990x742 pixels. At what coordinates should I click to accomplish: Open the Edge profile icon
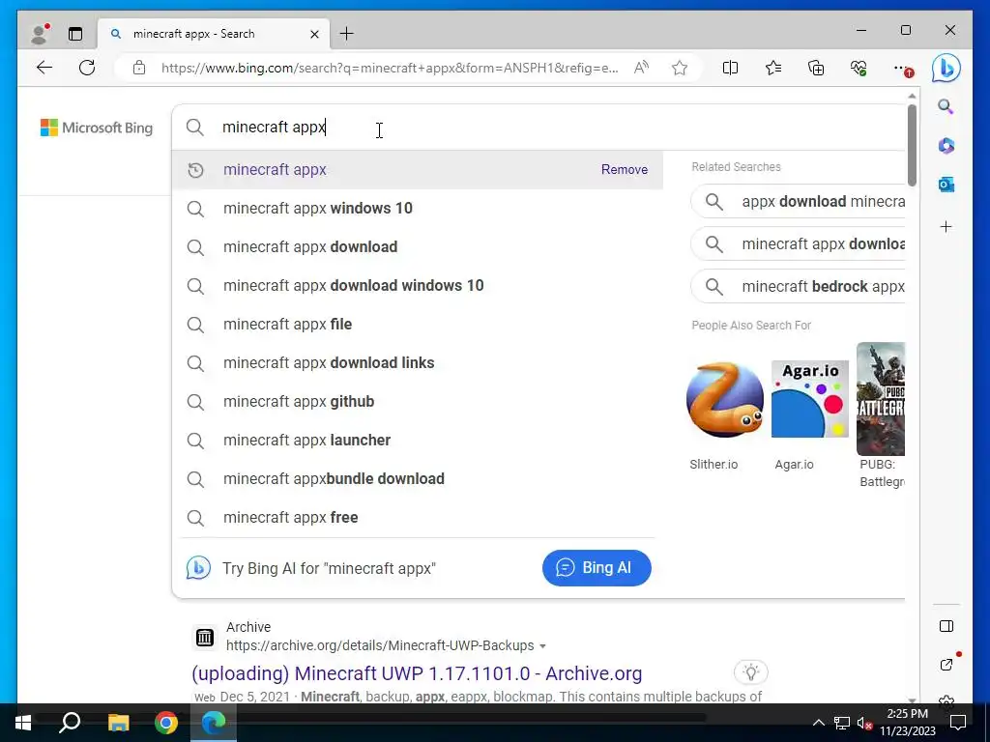pos(41,34)
